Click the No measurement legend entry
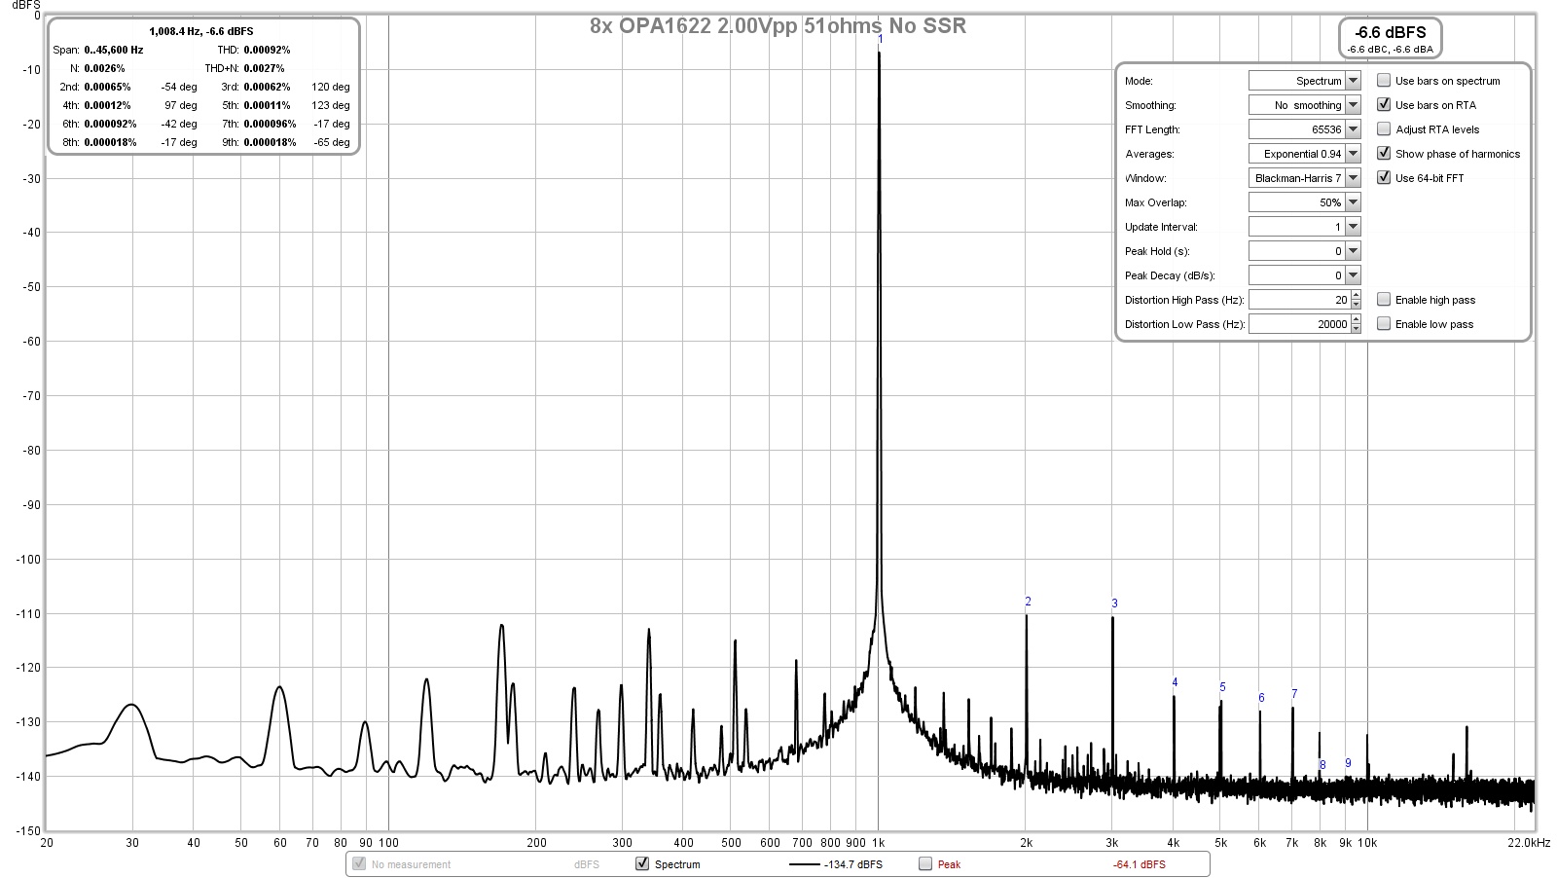Screen dimensions: 1557x878 (x=411, y=864)
